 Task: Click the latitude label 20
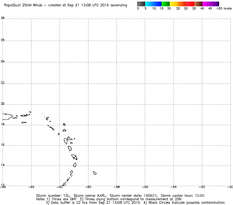(3, 104)
